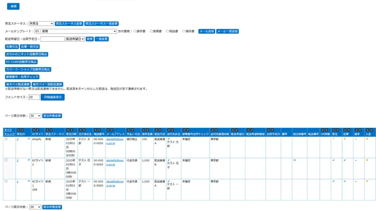
Task: Open the upper ページ表示件数 dropdown
Action: 35,116
